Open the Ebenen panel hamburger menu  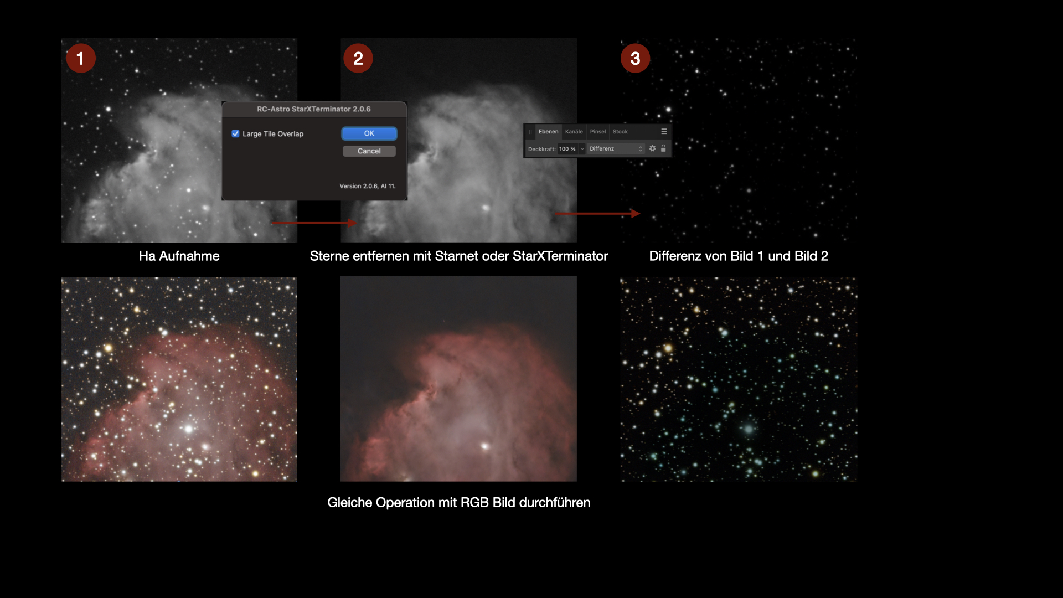pos(664,132)
